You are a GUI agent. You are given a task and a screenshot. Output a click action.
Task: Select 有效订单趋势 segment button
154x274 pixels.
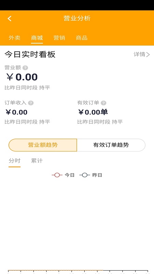coord(111,145)
